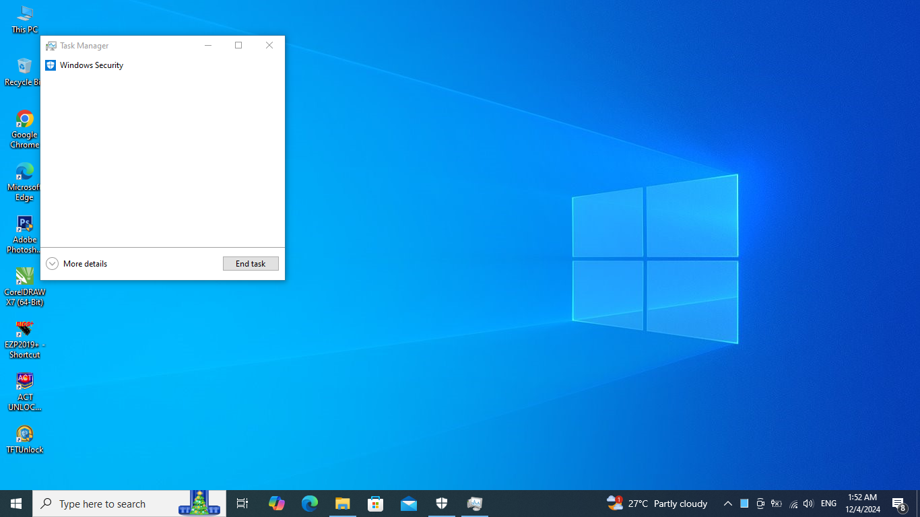Launch CorelDRAW X7 desktop shortcut
Image resolution: width=920 pixels, height=517 pixels.
pyautogui.click(x=25, y=286)
